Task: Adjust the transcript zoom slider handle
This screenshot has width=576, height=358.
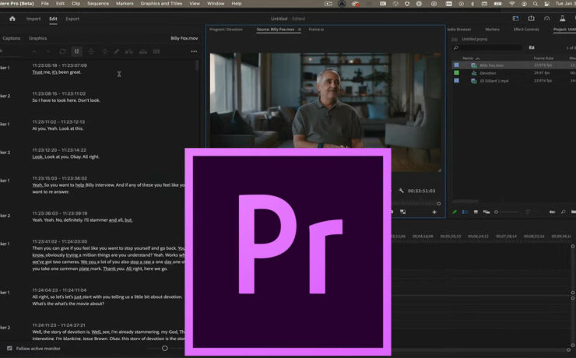Action: 165,348
